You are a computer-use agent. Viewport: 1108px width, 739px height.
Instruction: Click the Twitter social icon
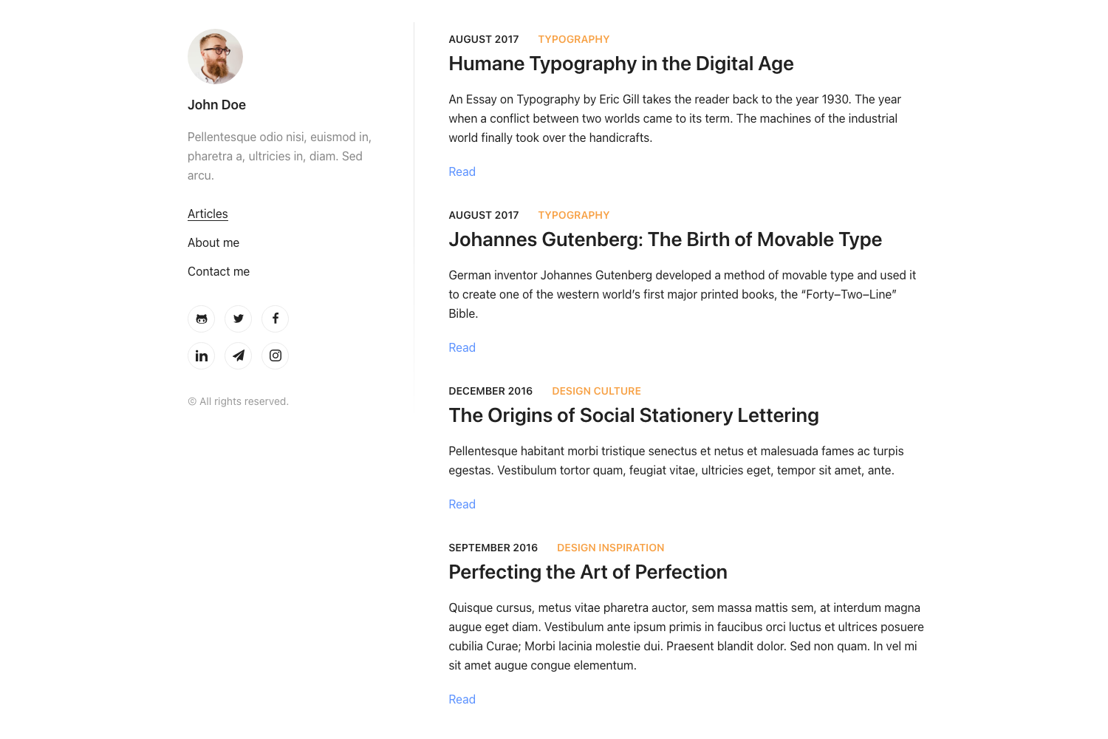[238, 319]
